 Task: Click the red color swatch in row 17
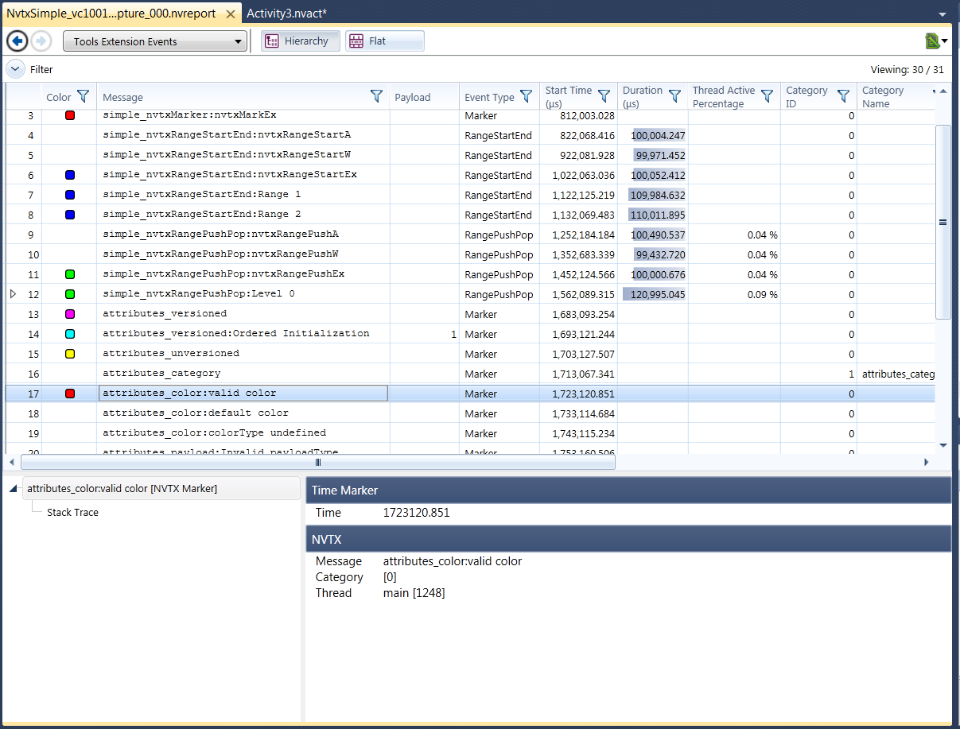click(70, 394)
